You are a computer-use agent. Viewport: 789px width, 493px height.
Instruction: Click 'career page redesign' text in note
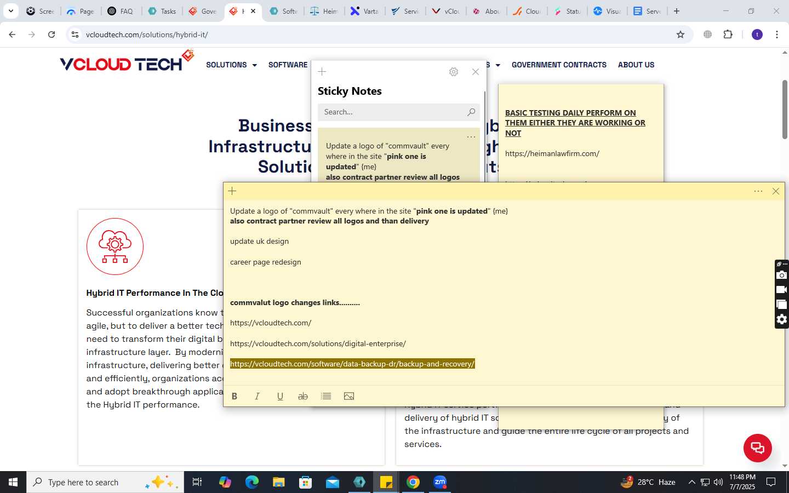(266, 262)
